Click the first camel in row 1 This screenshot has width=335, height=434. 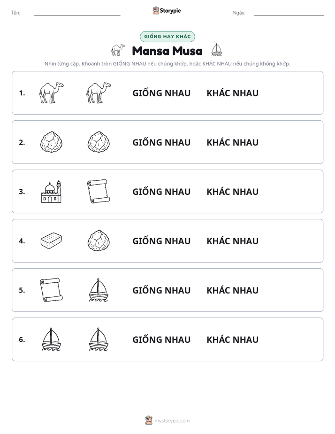tap(51, 93)
